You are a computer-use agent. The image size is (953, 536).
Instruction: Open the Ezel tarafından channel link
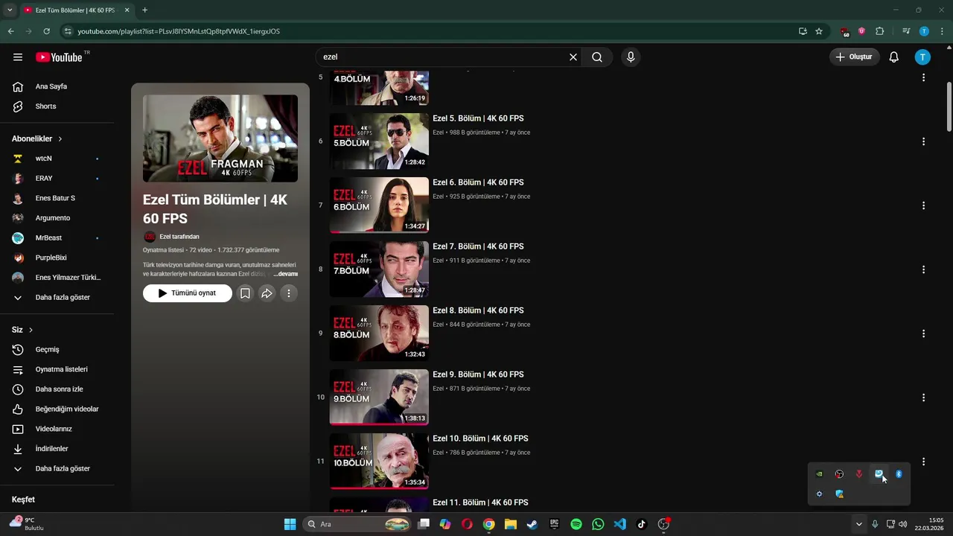[x=179, y=237]
